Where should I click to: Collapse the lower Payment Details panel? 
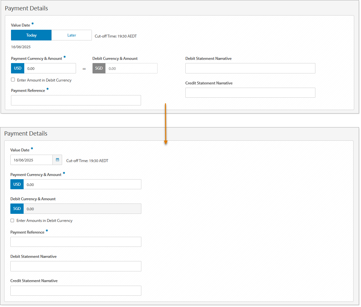pyautogui.click(x=26, y=133)
